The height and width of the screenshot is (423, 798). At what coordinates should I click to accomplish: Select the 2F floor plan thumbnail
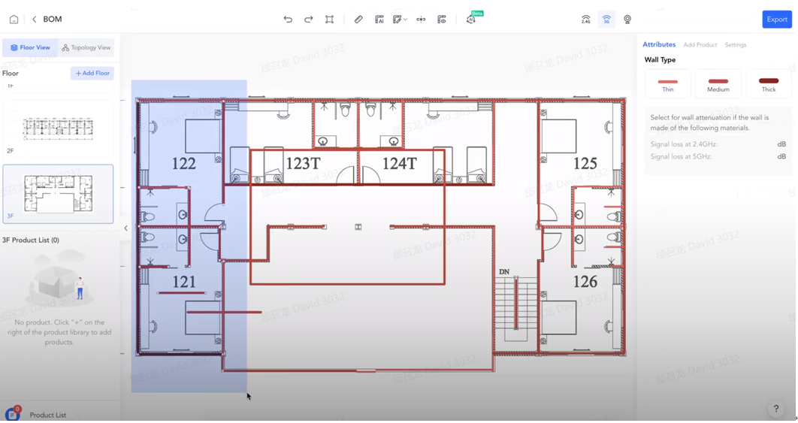tap(58, 128)
